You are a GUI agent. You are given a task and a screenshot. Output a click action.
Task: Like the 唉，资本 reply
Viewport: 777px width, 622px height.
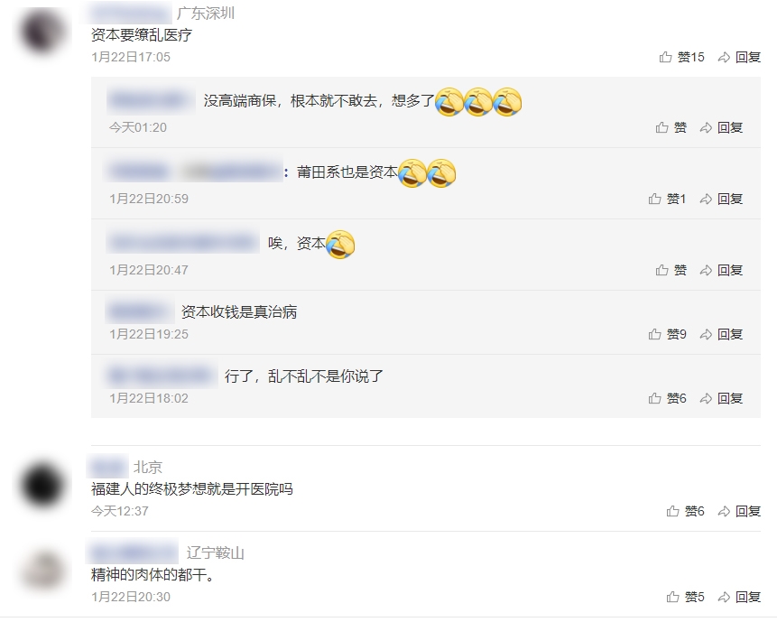(671, 270)
